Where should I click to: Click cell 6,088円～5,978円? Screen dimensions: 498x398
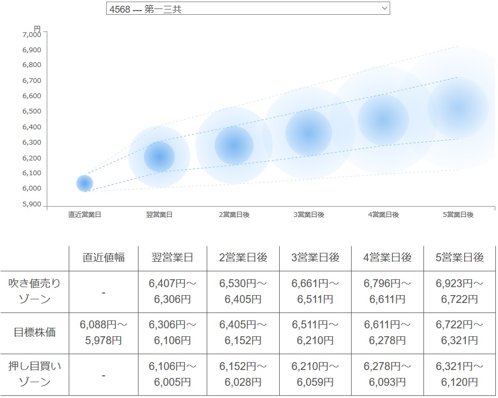[104, 333]
